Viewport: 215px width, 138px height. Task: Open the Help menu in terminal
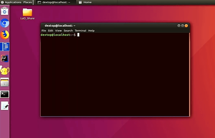[x=91, y=31]
